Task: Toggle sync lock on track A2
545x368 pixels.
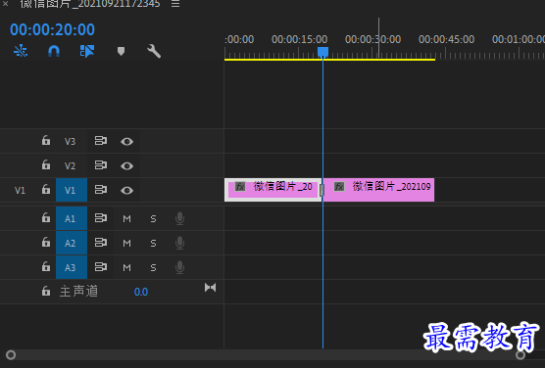Action: 101,243
